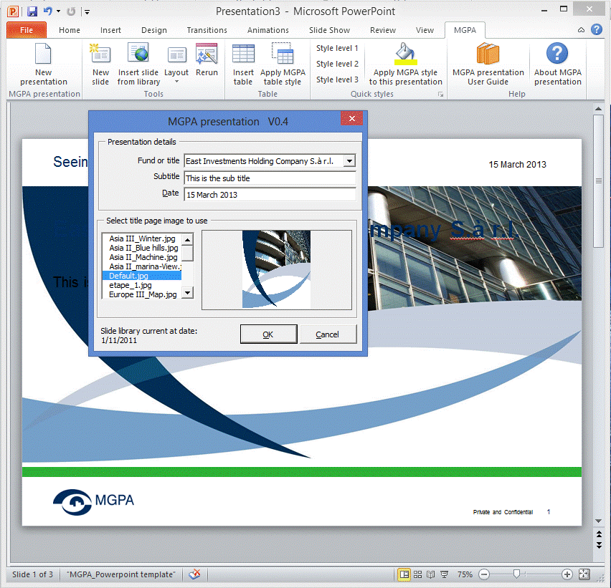Switch to Reading View icon
Image resolution: width=611 pixels, height=588 pixels.
(x=430, y=574)
